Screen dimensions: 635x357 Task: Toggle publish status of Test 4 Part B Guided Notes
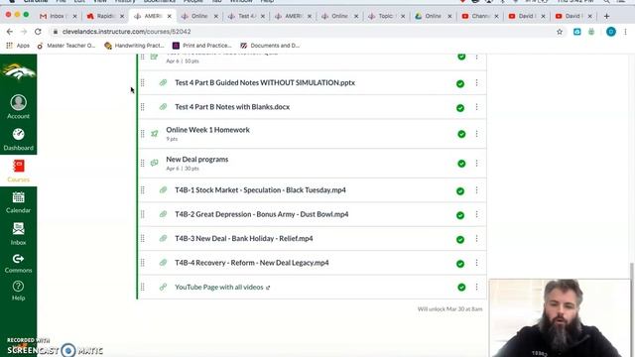coord(460,83)
